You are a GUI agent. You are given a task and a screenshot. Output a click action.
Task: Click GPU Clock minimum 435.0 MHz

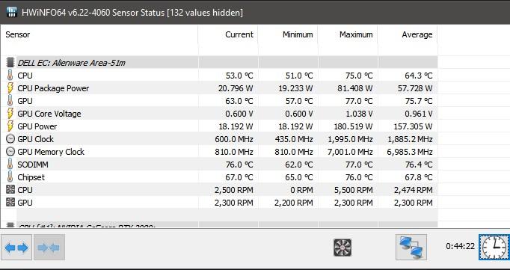(294, 139)
